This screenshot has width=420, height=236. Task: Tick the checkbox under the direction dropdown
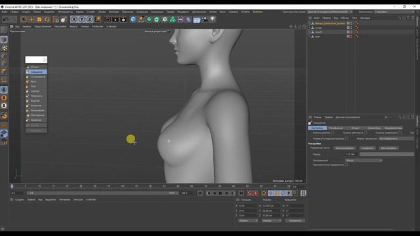point(346,165)
